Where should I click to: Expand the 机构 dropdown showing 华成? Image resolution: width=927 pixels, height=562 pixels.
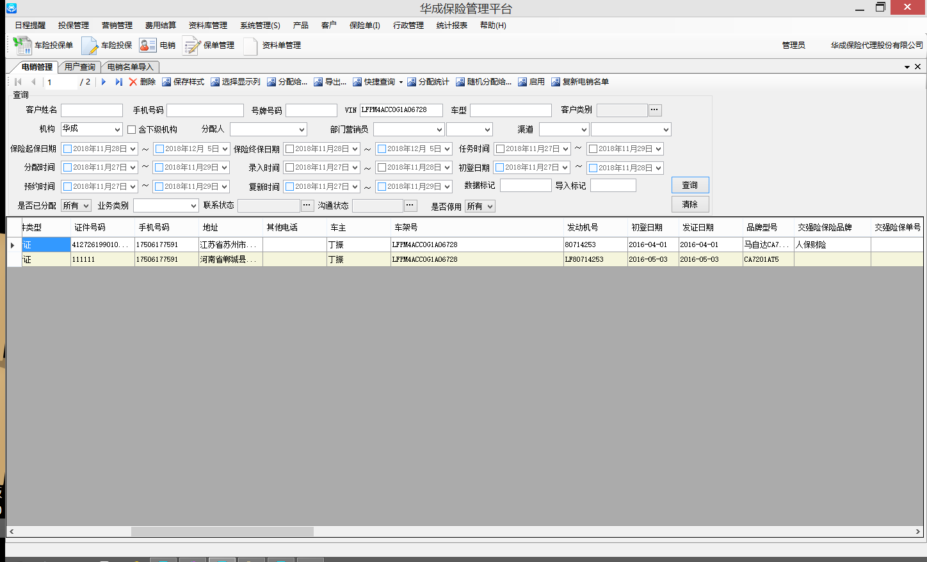pos(117,129)
